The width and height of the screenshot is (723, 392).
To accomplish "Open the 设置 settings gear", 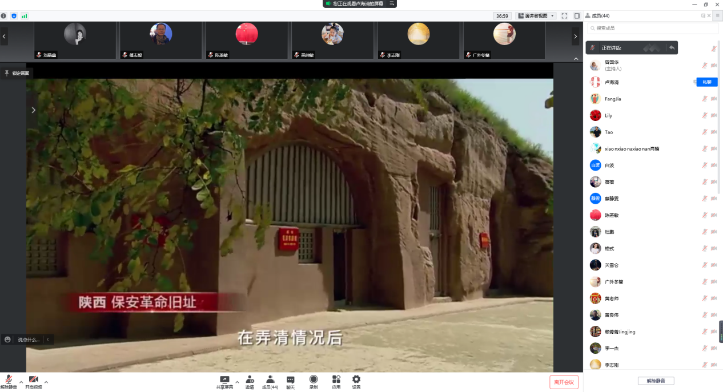I will 356,379.
